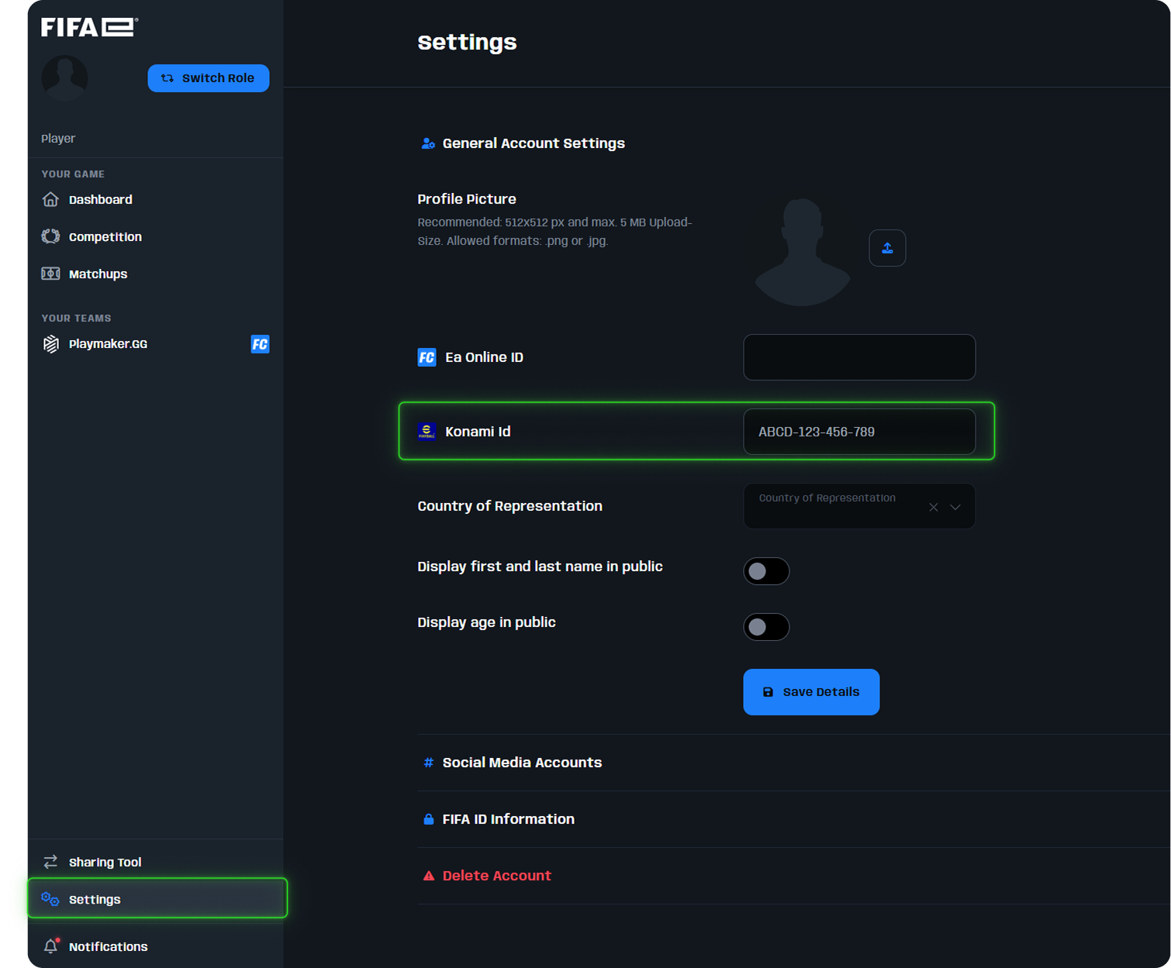Viewport: 1171px width, 968px height.
Task: Open the Matchups section
Action: [98, 274]
